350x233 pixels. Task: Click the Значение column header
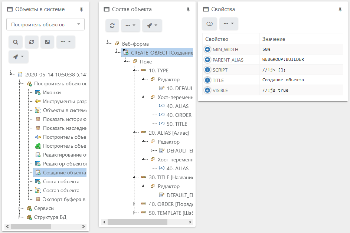(274, 39)
